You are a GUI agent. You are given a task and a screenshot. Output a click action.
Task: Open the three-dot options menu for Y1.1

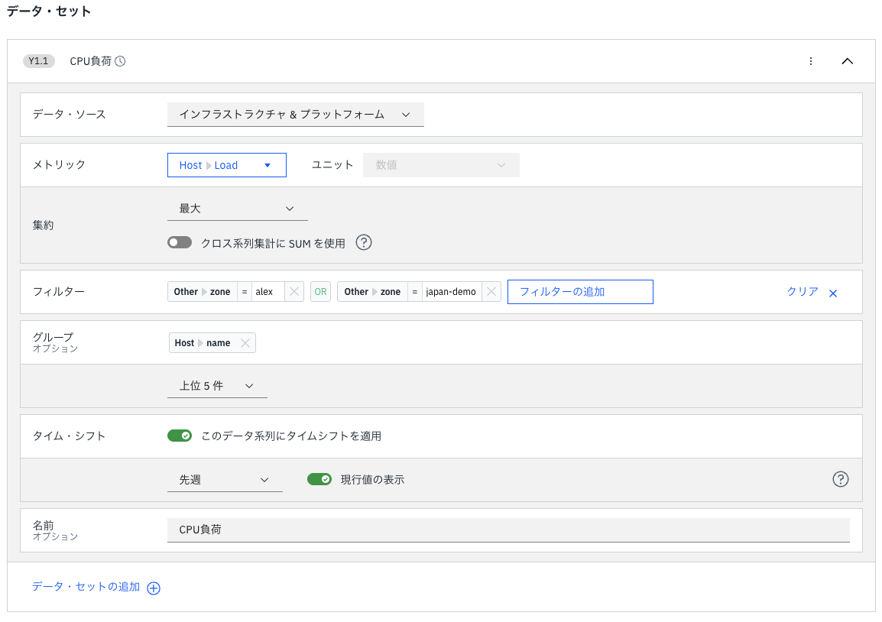[x=811, y=61]
